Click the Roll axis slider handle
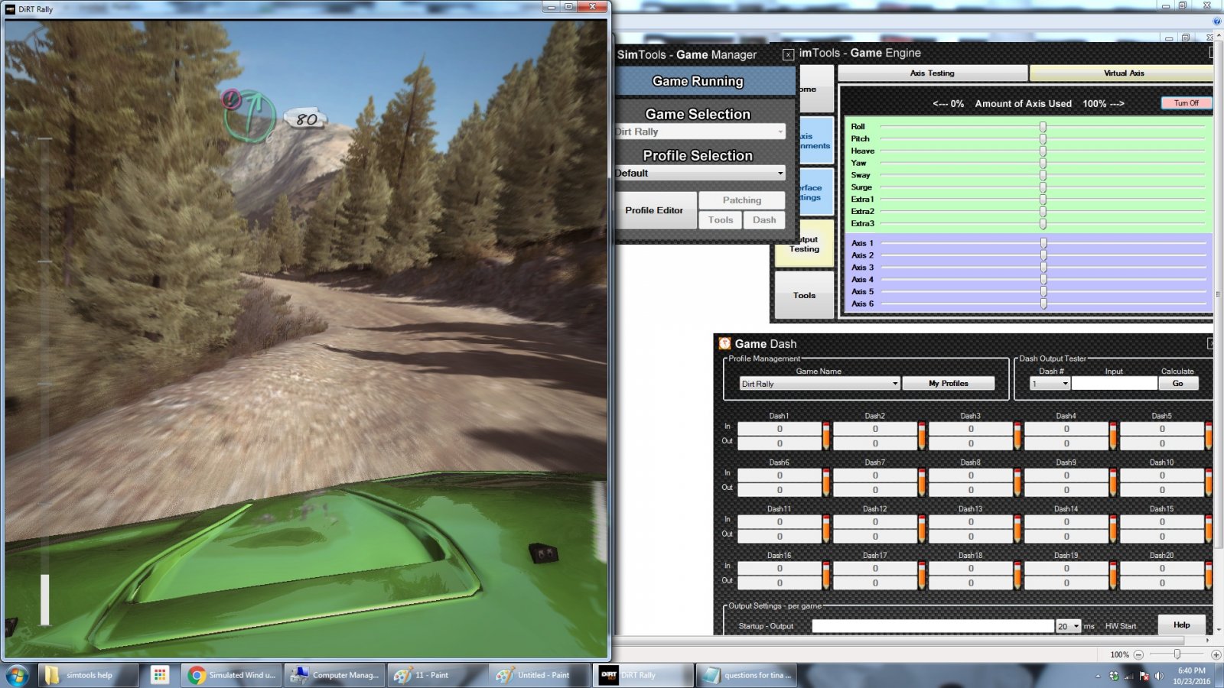 1043,127
